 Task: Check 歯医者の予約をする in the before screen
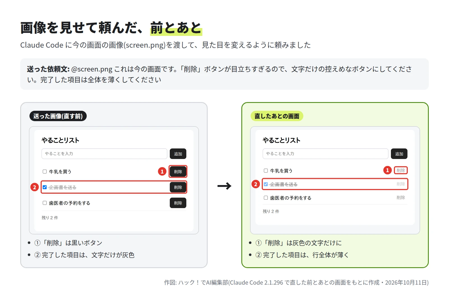coord(45,203)
